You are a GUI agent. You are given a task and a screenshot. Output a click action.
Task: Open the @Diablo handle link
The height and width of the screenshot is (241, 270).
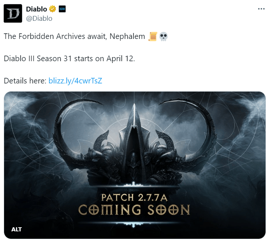(x=39, y=19)
